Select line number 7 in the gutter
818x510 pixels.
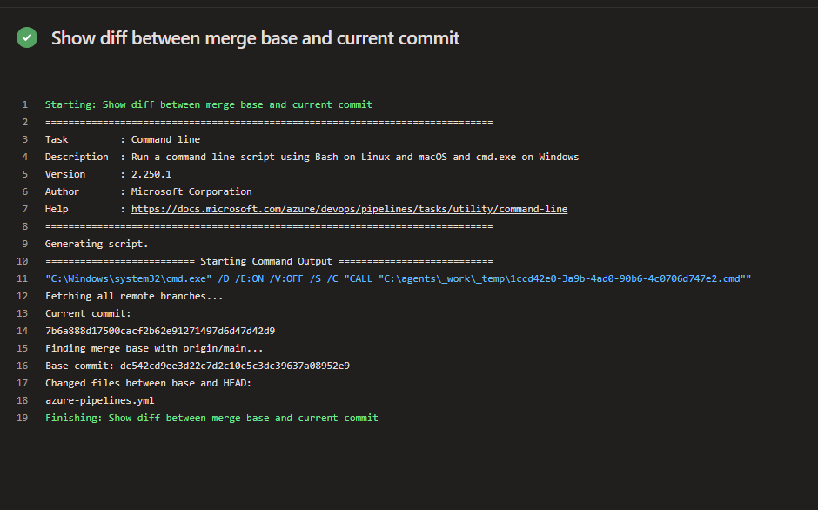(24, 209)
